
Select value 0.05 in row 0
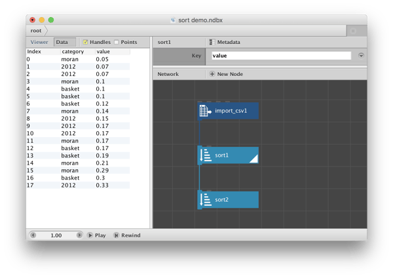click(102, 59)
